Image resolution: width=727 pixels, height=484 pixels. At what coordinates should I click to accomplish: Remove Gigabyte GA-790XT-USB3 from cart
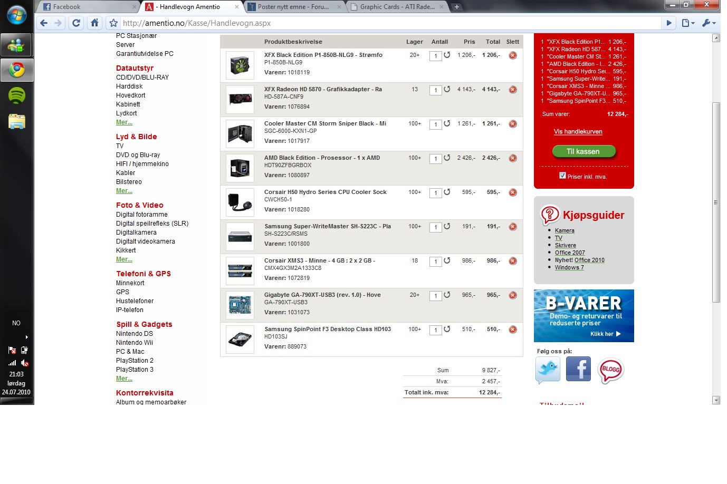point(512,295)
